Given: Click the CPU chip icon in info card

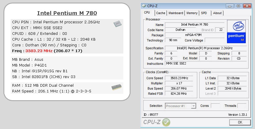Looking at the screenshot, I should [118, 24].
